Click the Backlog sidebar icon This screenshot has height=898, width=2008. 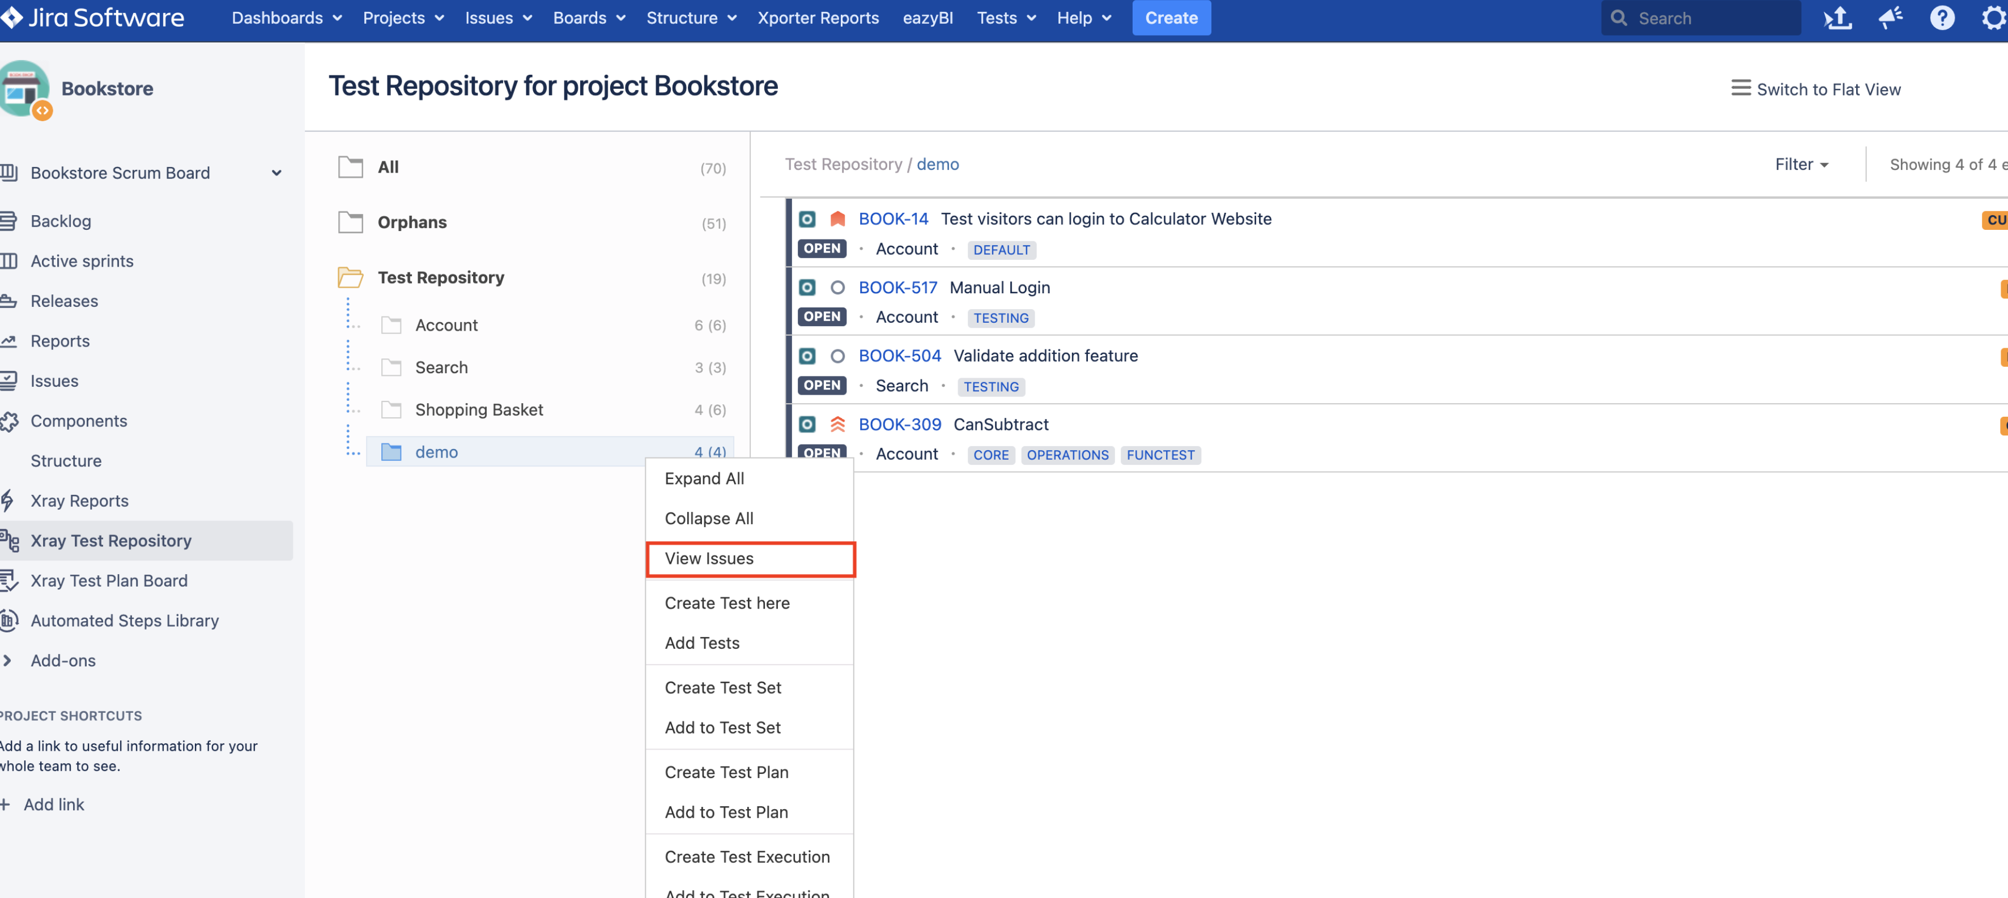pos(8,221)
